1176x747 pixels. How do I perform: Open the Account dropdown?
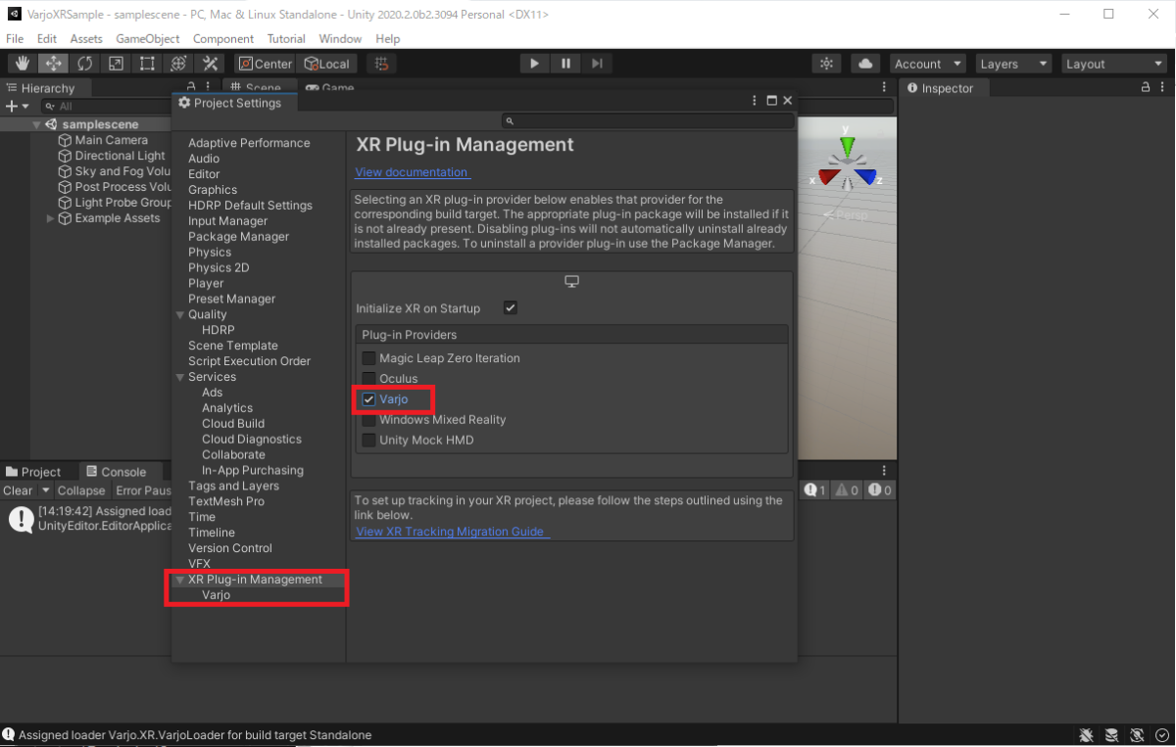tap(929, 64)
